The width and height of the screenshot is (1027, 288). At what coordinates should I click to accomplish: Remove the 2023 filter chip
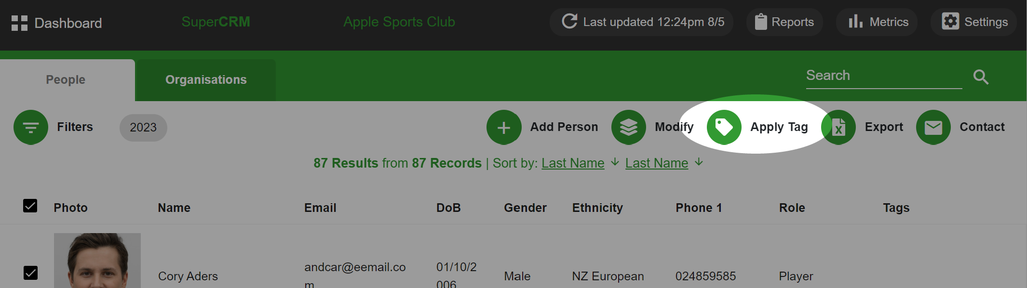pos(143,128)
